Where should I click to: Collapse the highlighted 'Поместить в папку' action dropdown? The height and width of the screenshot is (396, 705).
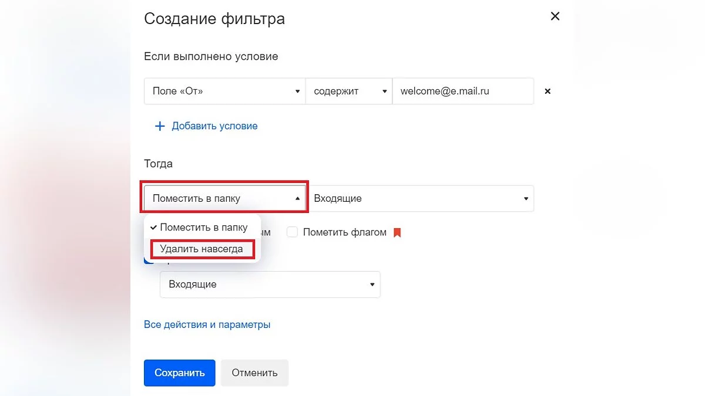[224, 198]
